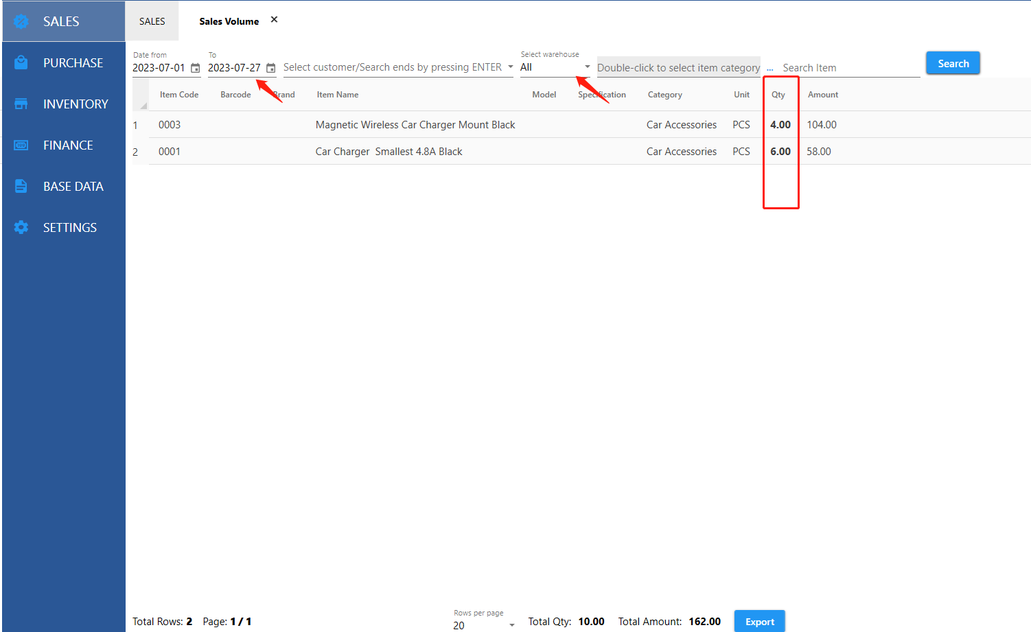Click the BASE DATA document icon
1031x632 pixels.
[21, 186]
